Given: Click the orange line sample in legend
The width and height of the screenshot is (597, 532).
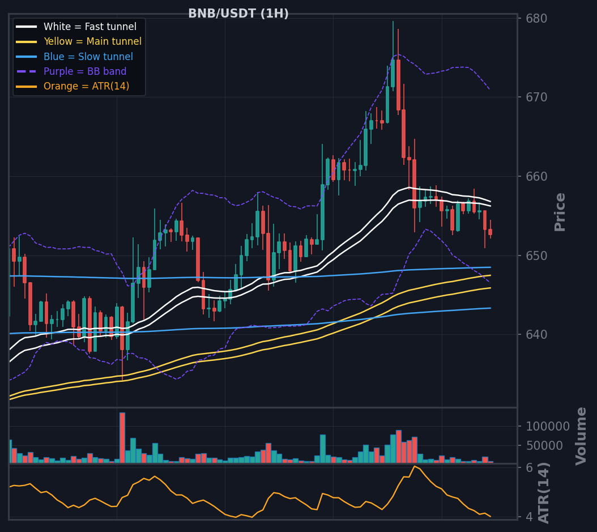Looking at the screenshot, I should 26,87.
